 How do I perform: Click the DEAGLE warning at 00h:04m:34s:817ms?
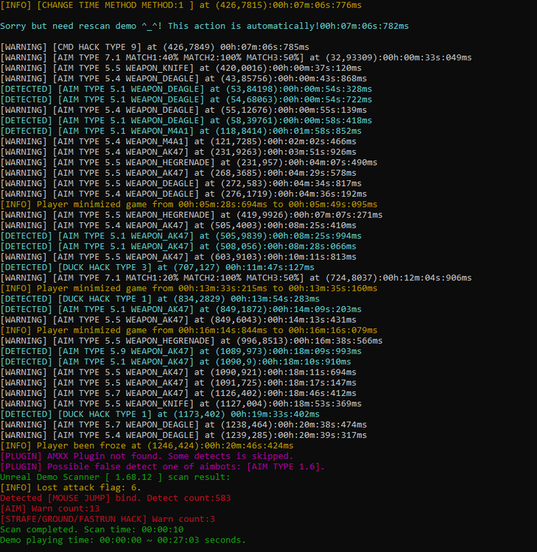pos(180,184)
